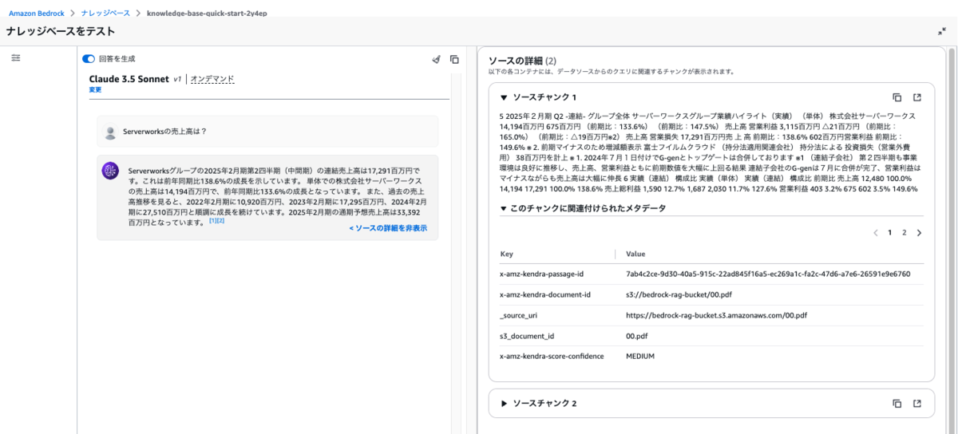Viewport: 958px width, 434px height.
Task: Open citation [1] in the answer
Action: (212, 221)
